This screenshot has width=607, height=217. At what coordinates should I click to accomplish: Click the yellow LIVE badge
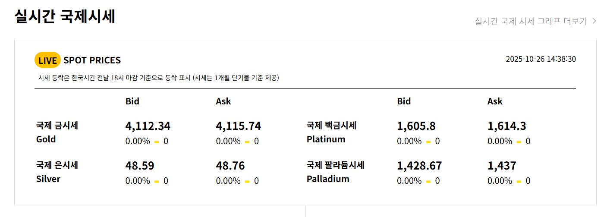click(x=47, y=60)
